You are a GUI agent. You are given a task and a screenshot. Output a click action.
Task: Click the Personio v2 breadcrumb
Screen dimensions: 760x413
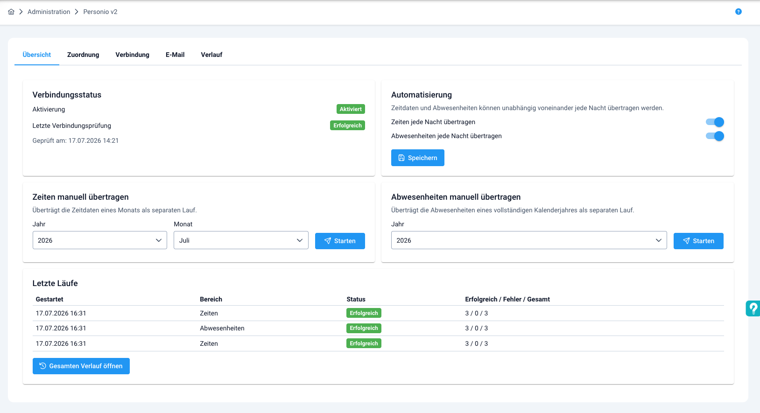click(100, 12)
